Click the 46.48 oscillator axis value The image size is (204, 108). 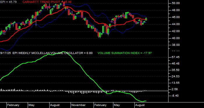coord(176,64)
